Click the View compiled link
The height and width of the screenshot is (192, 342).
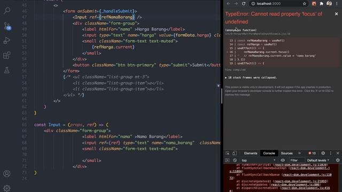[235, 70]
